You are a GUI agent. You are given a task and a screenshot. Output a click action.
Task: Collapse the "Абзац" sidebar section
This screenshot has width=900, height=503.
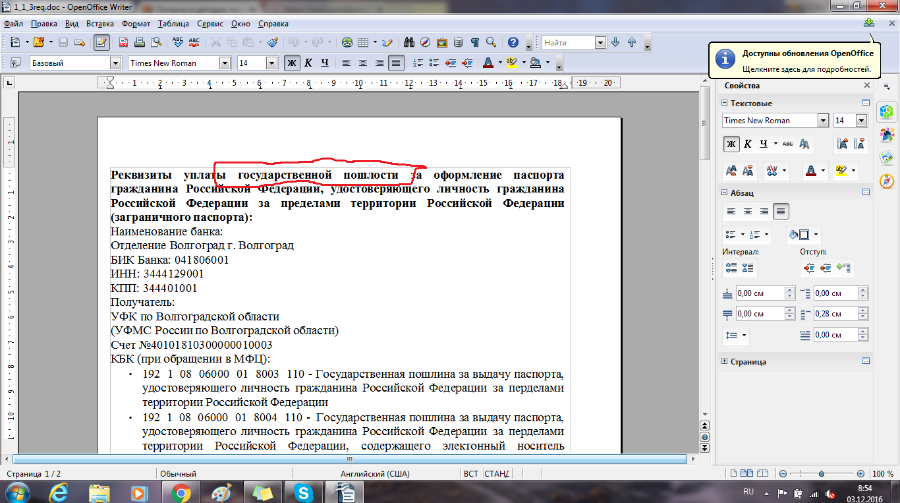point(725,192)
